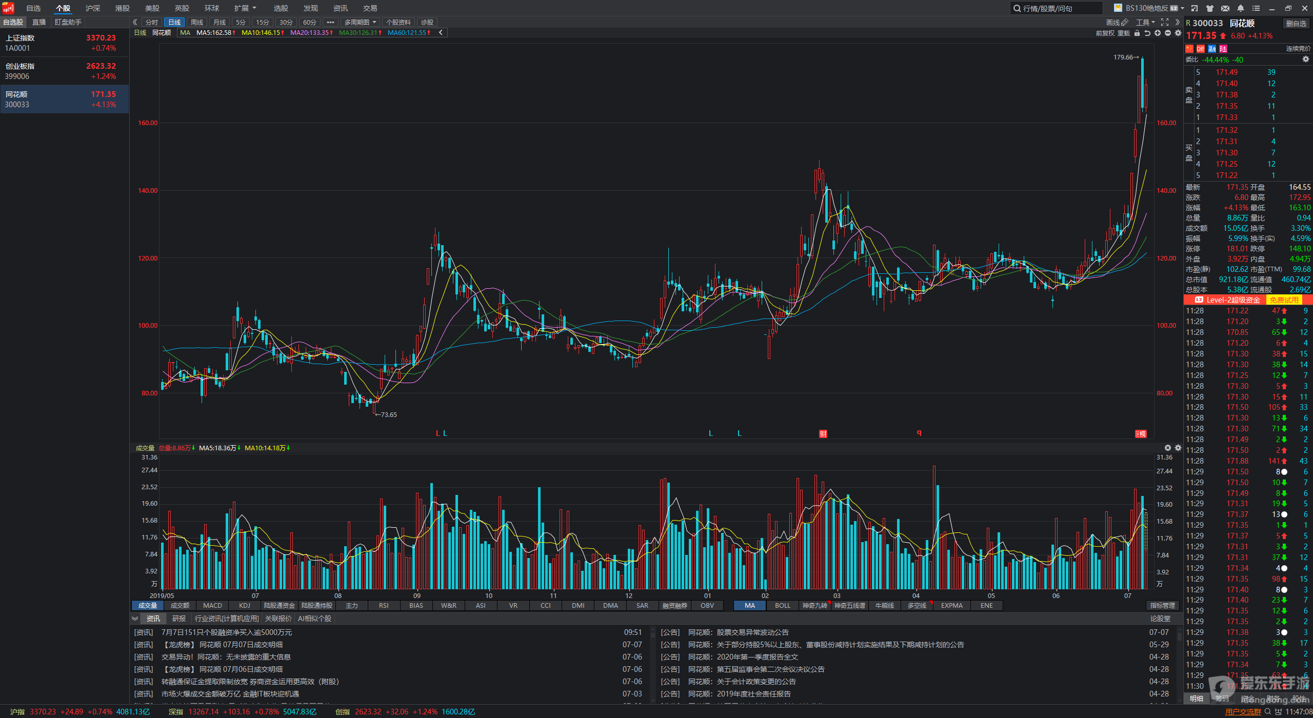Open the 多周期图 dropdown
Screen dimensions: 1313x718
[x=360, y=22]
